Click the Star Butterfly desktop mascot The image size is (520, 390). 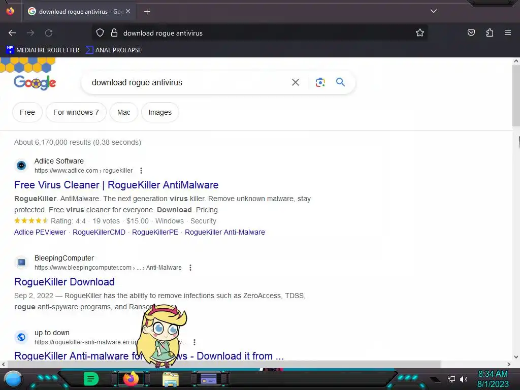pyautogui.click(x=162, y=336)
